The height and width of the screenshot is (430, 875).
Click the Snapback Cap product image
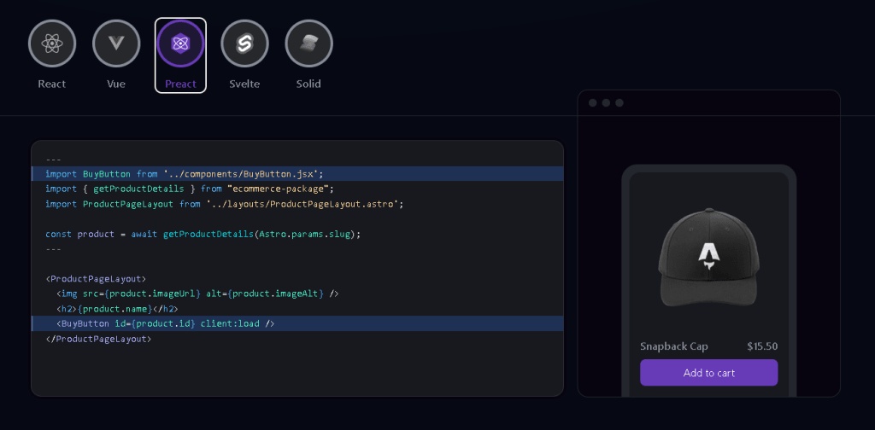(708, 258)
